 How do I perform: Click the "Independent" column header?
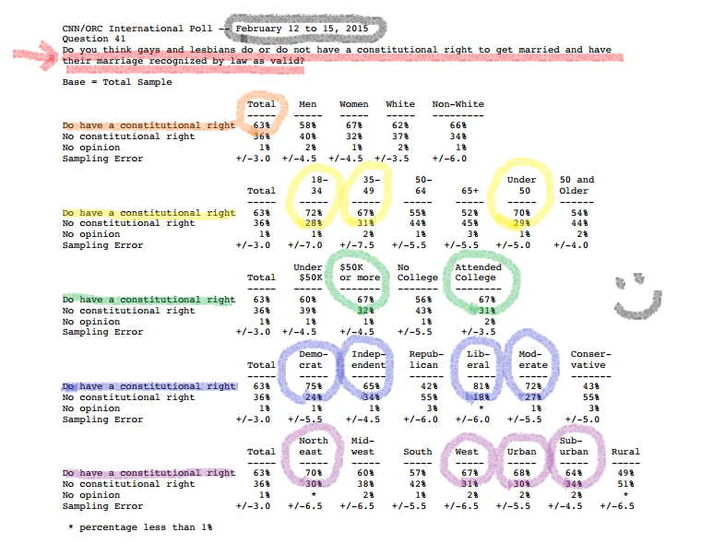(x=368, y=360)
